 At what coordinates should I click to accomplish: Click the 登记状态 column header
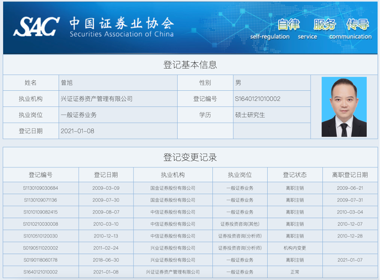[295, 175]
